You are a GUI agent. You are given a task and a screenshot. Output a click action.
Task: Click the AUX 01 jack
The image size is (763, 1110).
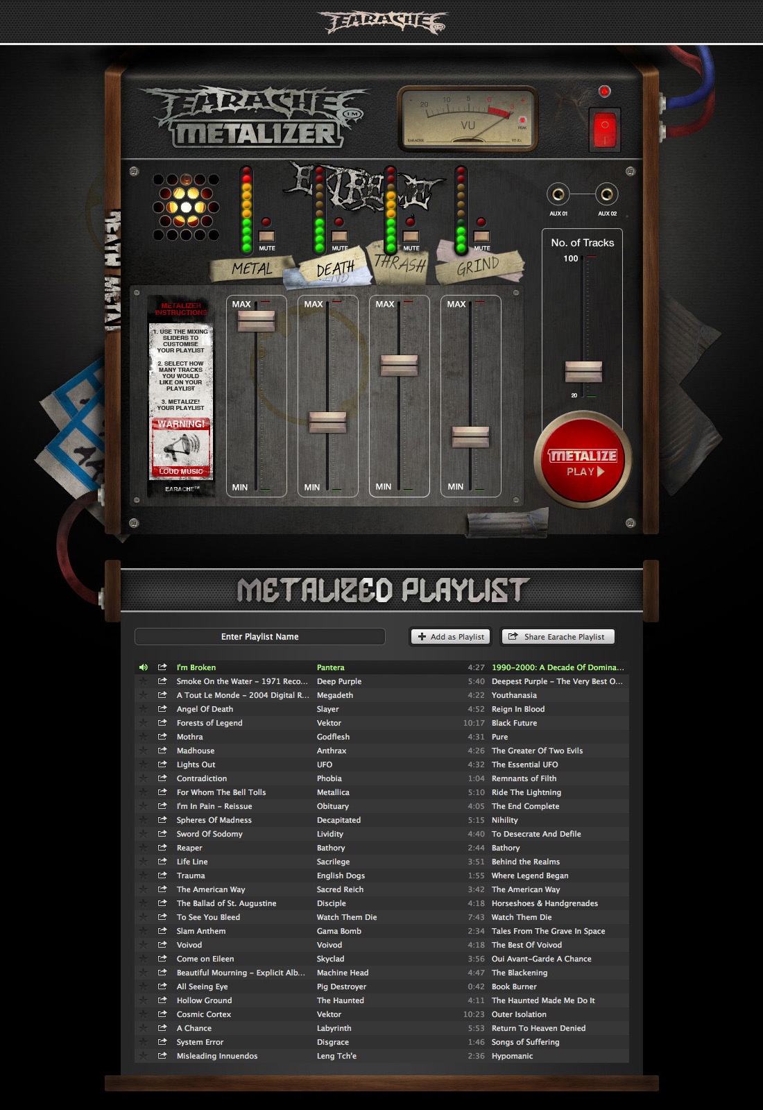(558, 194)
